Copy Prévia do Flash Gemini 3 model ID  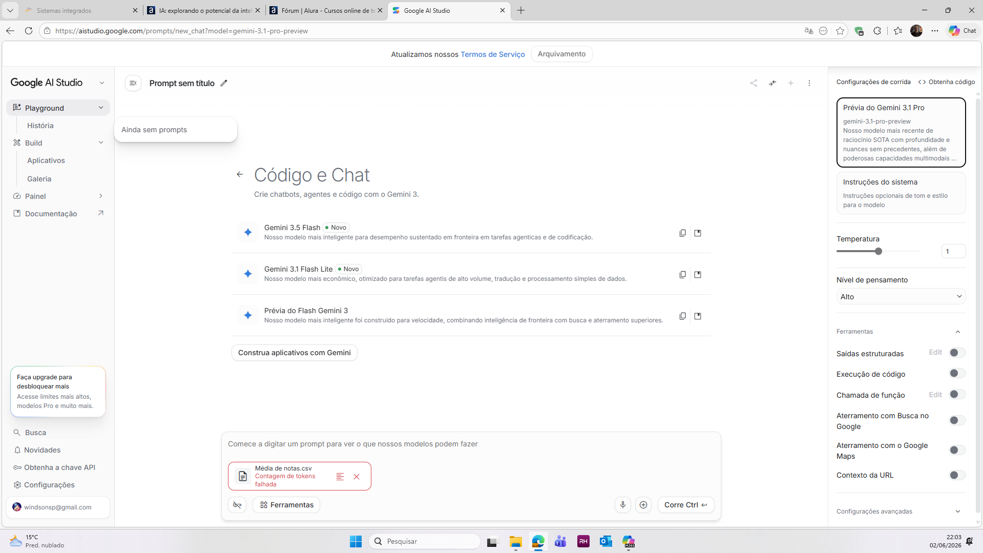pyautogui.click(x=682, y=316)
